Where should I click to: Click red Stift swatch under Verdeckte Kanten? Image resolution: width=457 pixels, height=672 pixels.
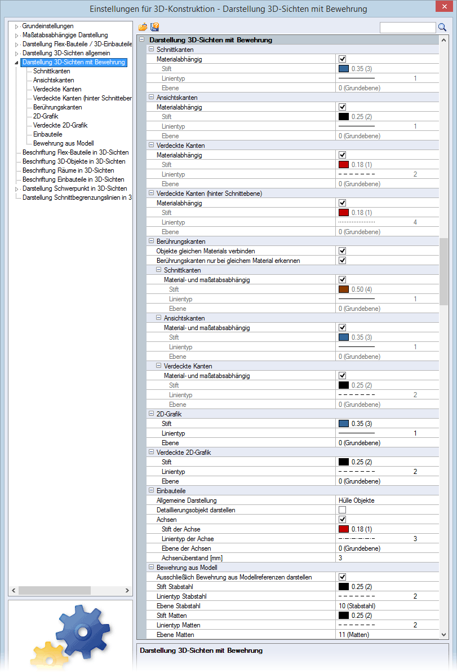pos(344,165)
